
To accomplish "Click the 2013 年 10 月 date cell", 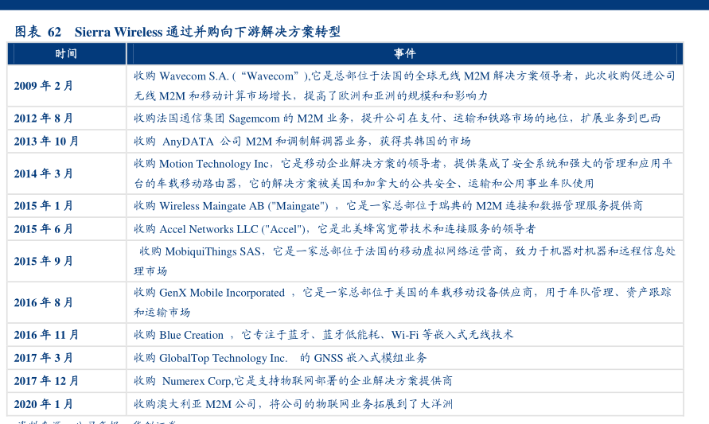I will tap(47, 141).
